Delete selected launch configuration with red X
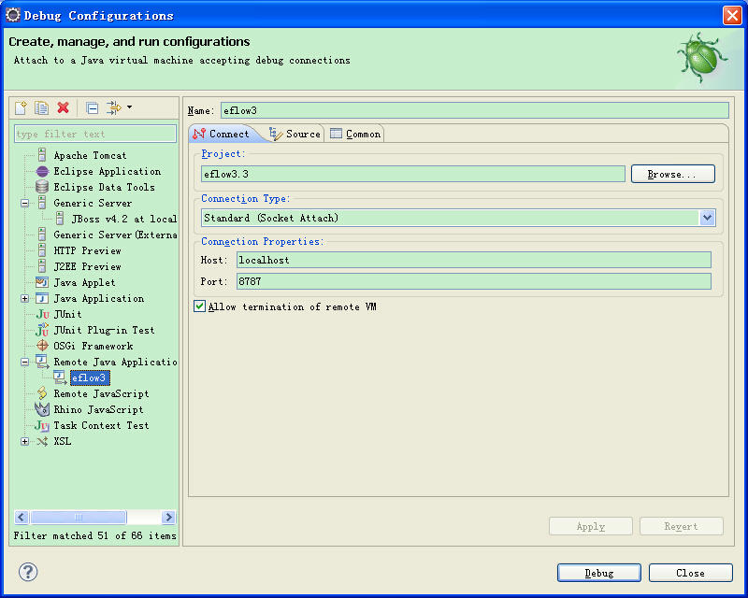 click(x=63, y=108)
